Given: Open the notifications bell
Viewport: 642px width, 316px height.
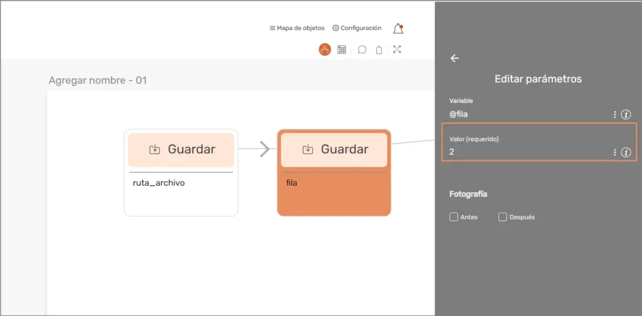Looking at the screenshot, I should 398,28.
